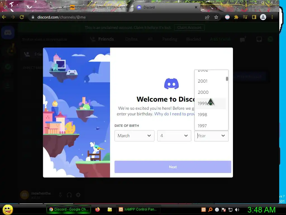Image resolution: width=286 pixels, height=215 pixels.
Task: Choose 2000 from the year dropdown
Action: point(210,92)
